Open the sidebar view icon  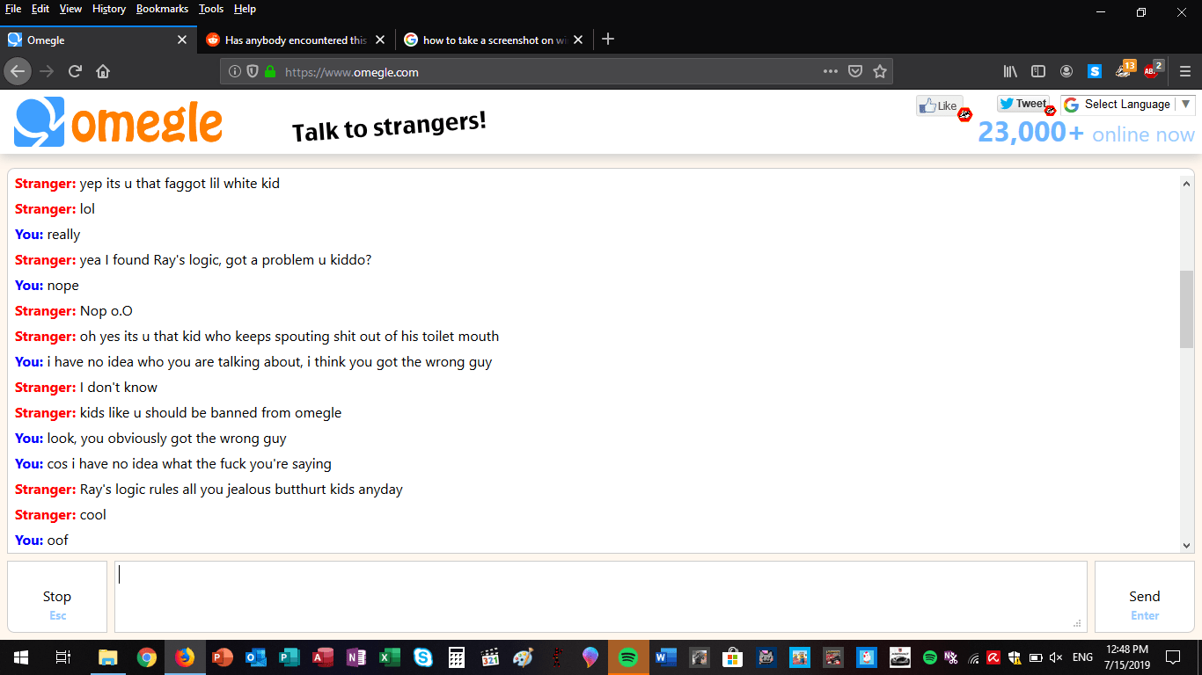click(x=1038, y=71)
